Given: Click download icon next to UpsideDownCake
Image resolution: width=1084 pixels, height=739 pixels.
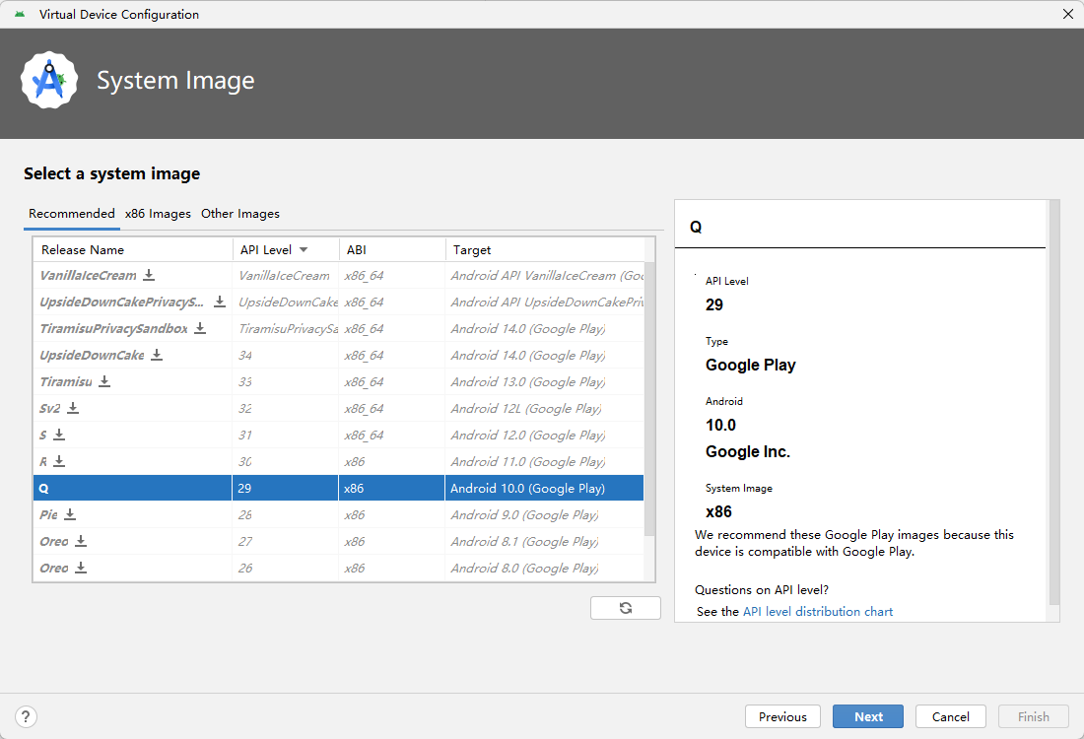Looking at the screenshot, I should 157,355.
